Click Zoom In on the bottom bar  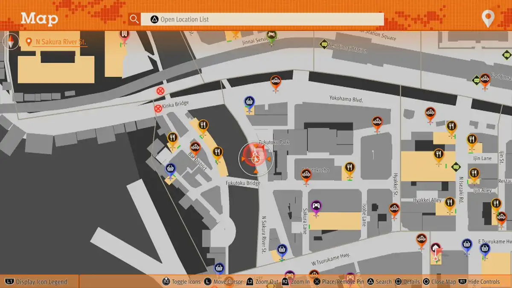tap(296, 282)
